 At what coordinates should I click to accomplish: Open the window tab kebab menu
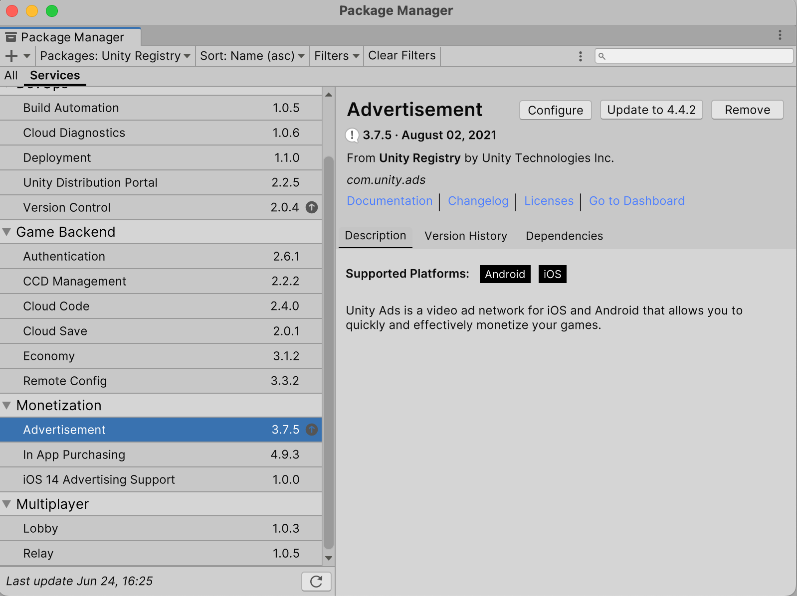tap(780, 35)
